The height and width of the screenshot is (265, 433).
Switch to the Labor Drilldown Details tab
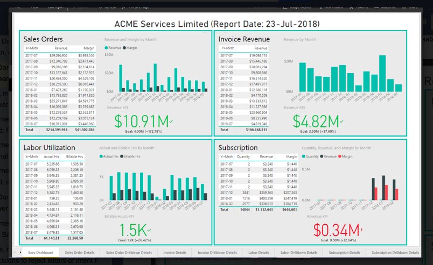299,252
